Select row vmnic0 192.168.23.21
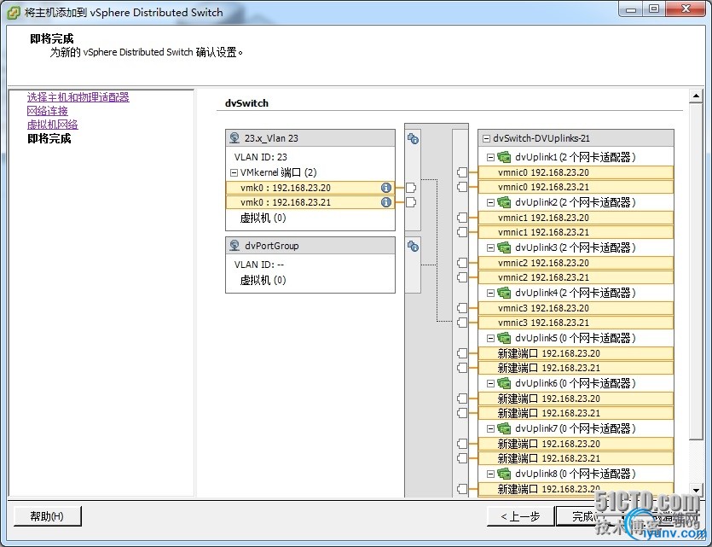Image resolution: width=712 pixels, height=547 pixels. (x=576, y=187)
